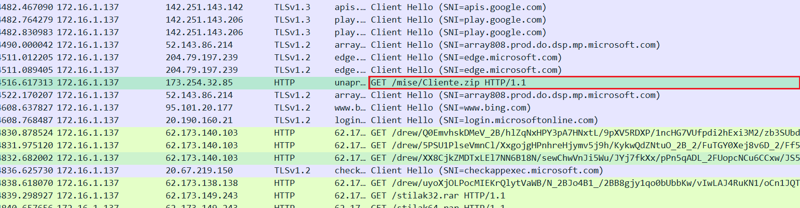
Task: Select the apis.google.com Client Hello packet
Action: coord(458,8)
